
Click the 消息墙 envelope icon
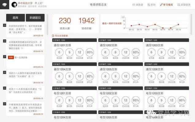(134, 5)
